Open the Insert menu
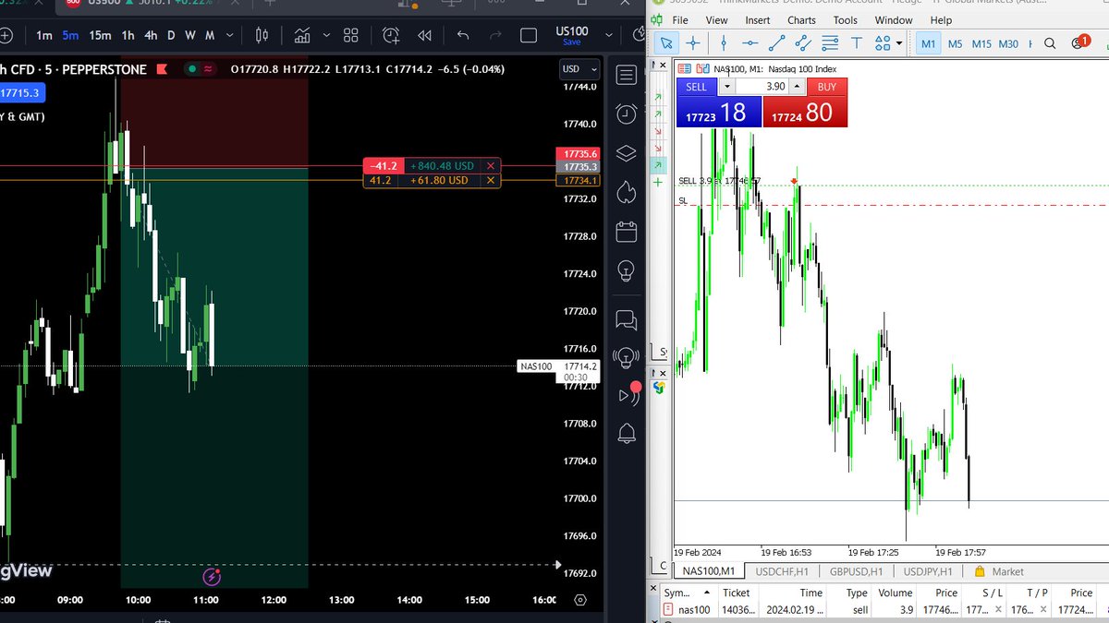The image size is (1109, 623). coord(757,20)
